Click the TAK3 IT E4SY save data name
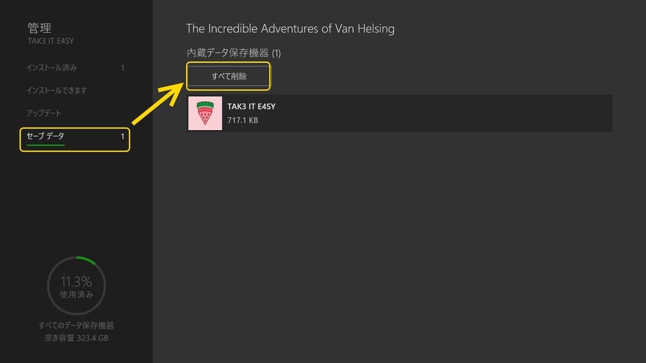The image size is (646, 363). [x=251, y=106]
